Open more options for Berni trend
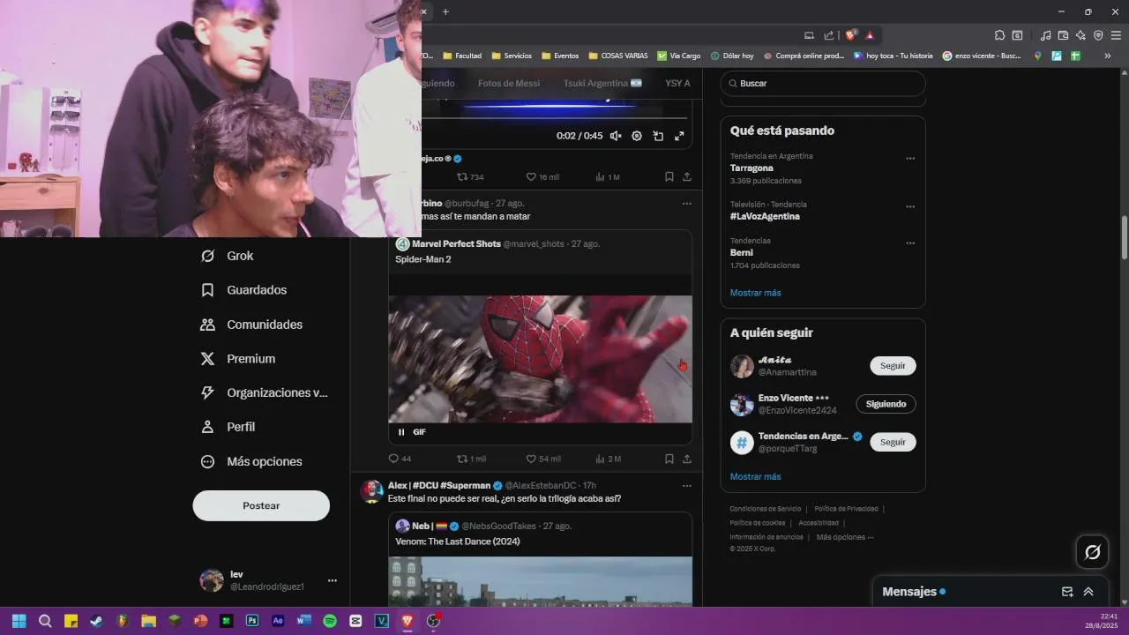The width and height of the screenshot is (1129, 635). pyautogui.click(x=910, y=243)
